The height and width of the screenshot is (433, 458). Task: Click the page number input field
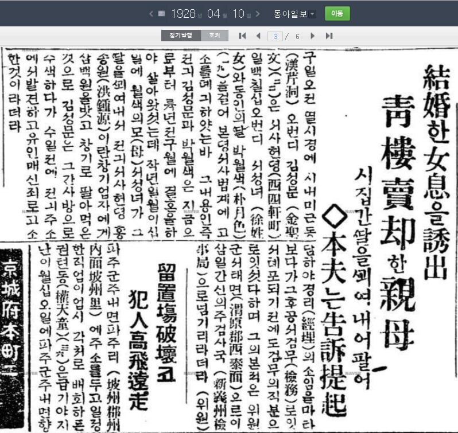[276, 36]
